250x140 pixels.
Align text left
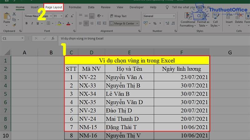click(x=81, y=23)
